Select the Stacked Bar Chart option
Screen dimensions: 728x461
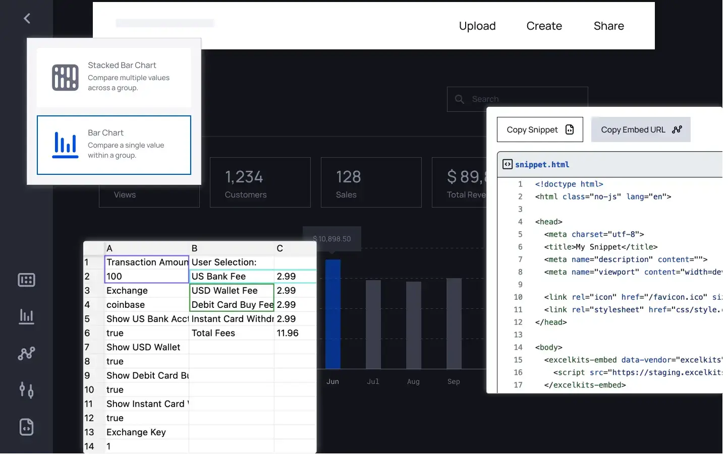pos(114,77)
